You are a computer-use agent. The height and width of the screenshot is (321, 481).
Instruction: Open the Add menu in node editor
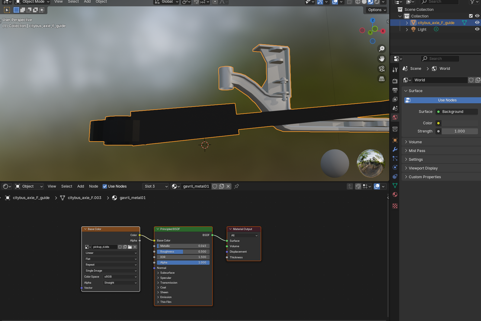(x=81, y=186)
